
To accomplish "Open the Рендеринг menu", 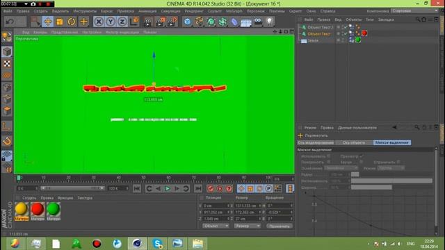I will (194, 11).
